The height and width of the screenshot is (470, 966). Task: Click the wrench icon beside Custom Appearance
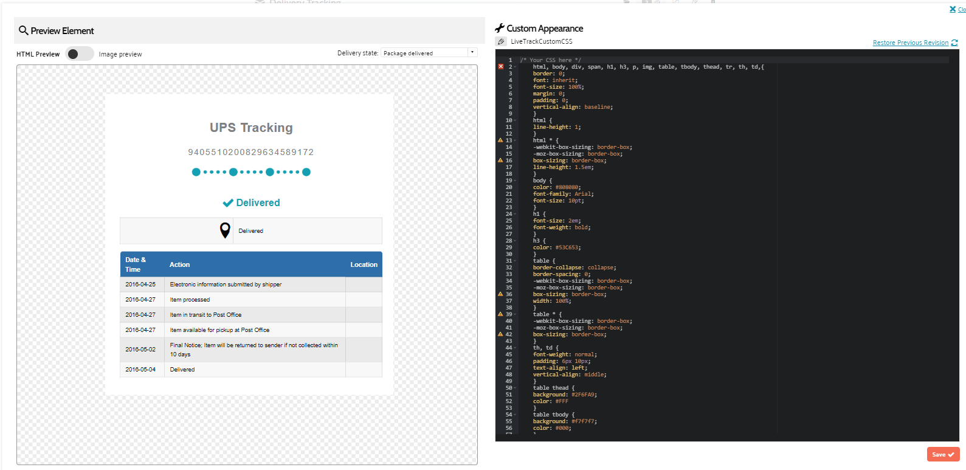(x=500, y=28)
